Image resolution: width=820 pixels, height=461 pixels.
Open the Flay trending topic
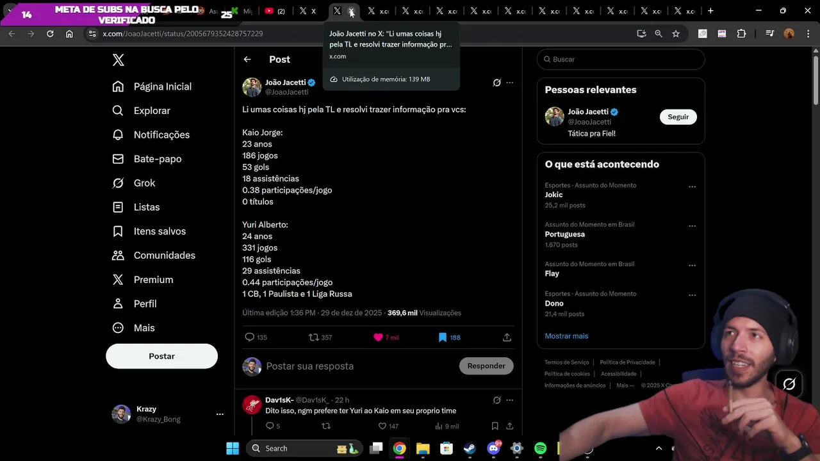coord(552,273)
